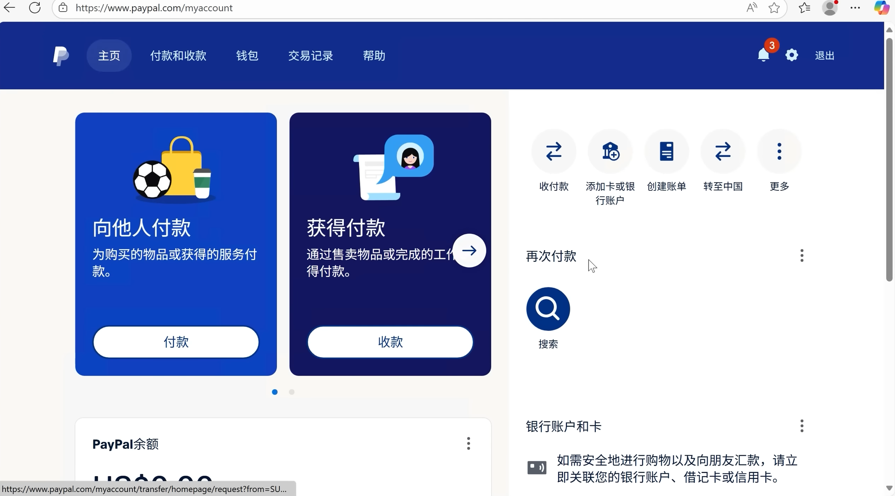Open the 银行账户和卡 kebab menu
Image resolution: width=895 pixels, height=496 pixels.
click(x=802, y=426)
